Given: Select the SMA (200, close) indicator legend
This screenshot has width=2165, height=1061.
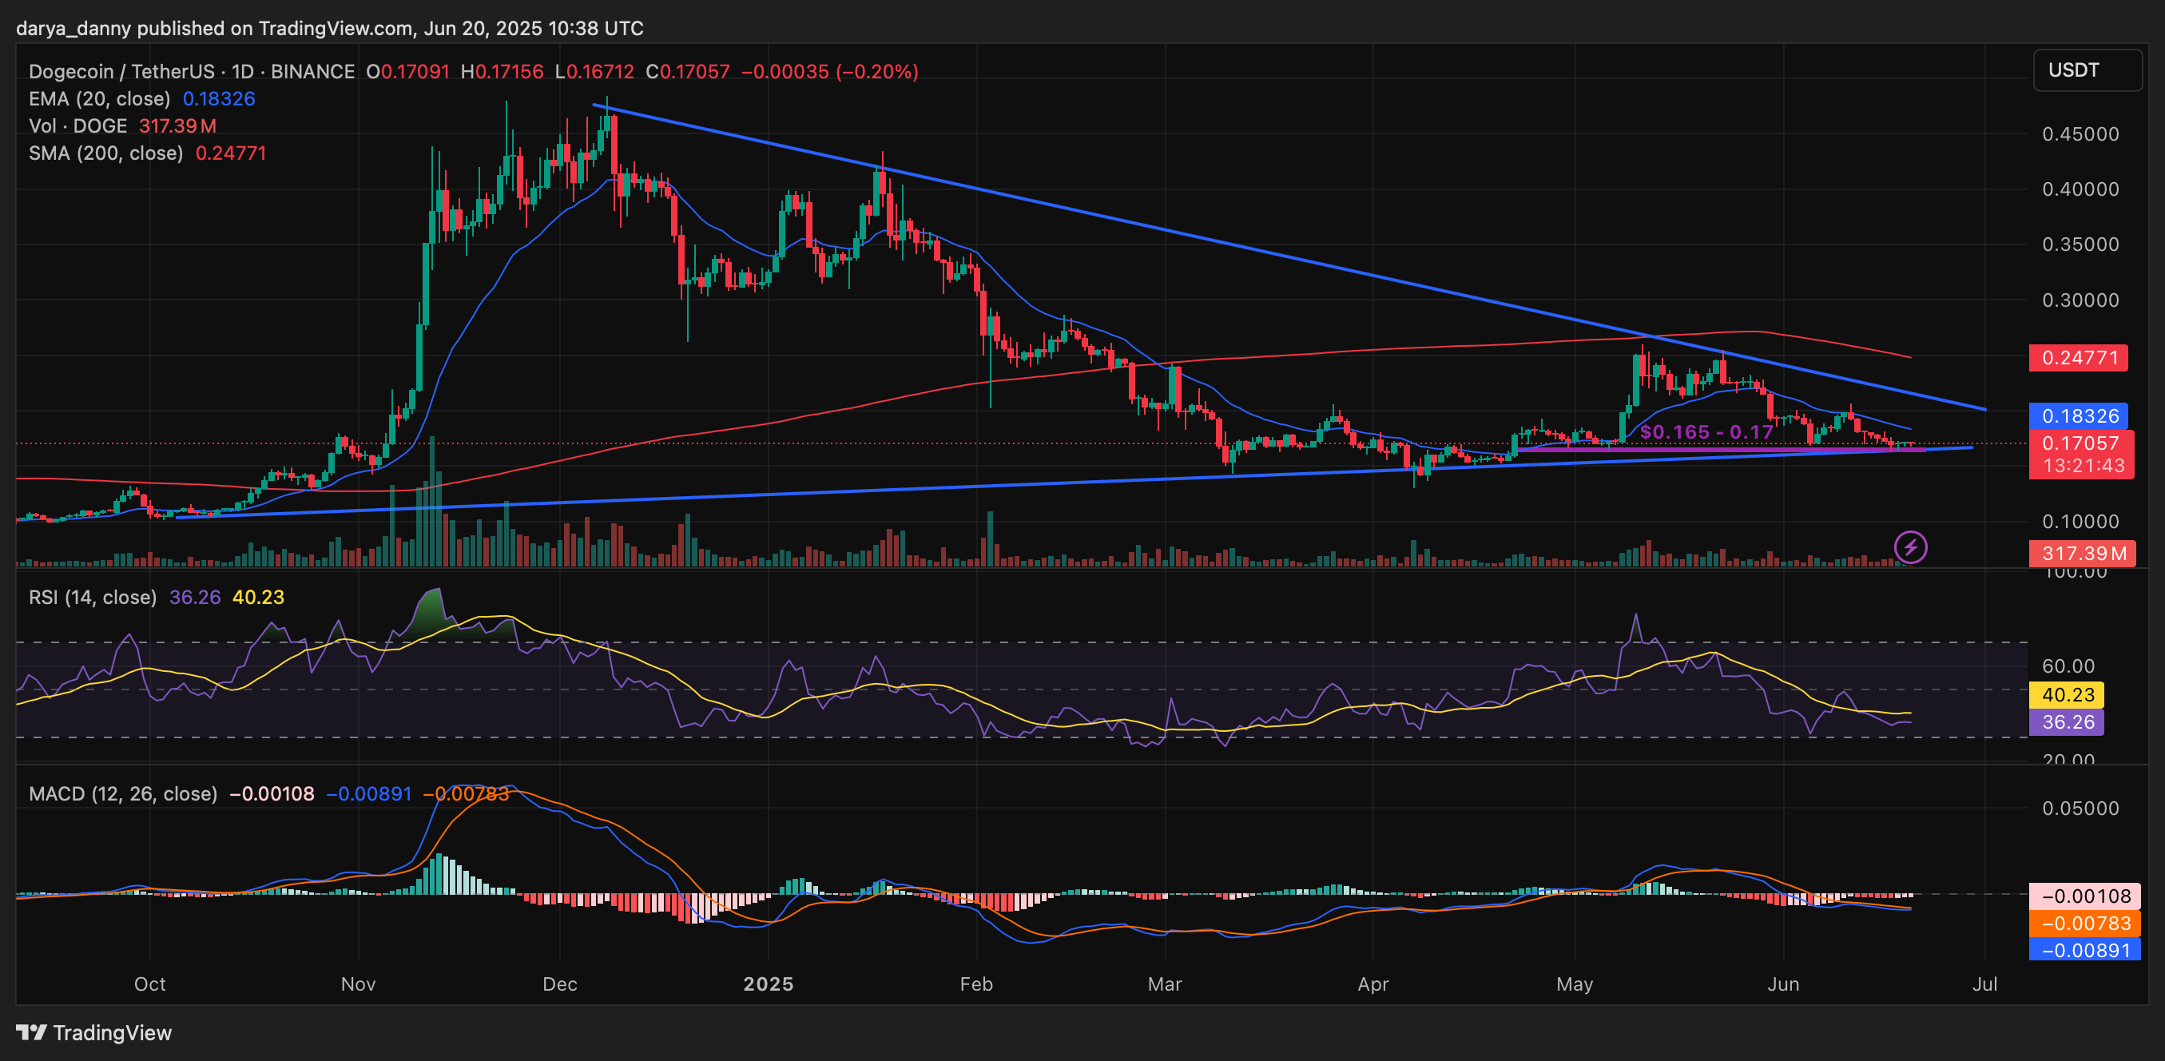Looking at the screenshot, I should click(106, 153).
